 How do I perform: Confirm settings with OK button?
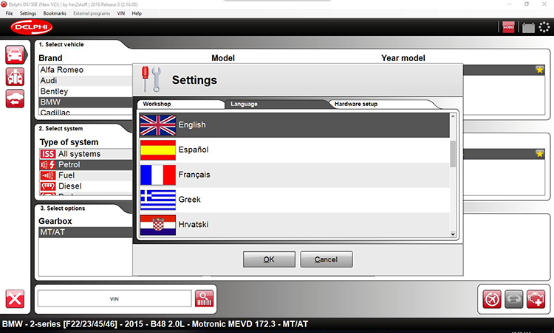[x=269, y=259]
